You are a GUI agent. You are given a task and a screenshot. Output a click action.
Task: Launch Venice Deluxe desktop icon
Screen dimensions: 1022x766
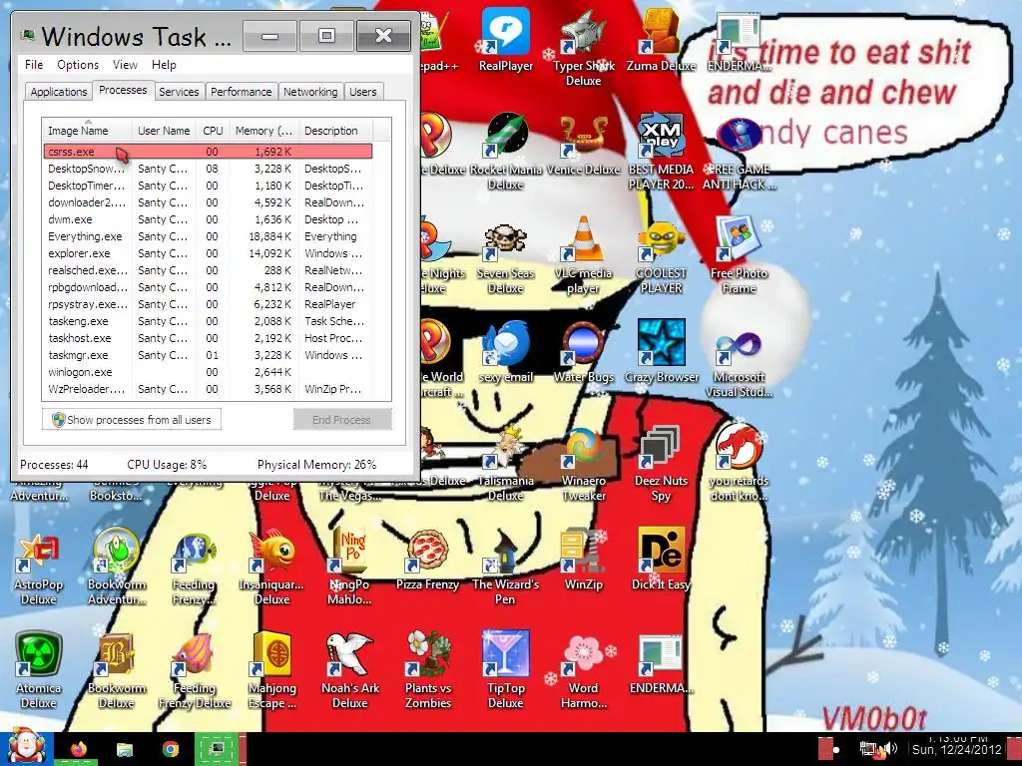tap(583, 145)
